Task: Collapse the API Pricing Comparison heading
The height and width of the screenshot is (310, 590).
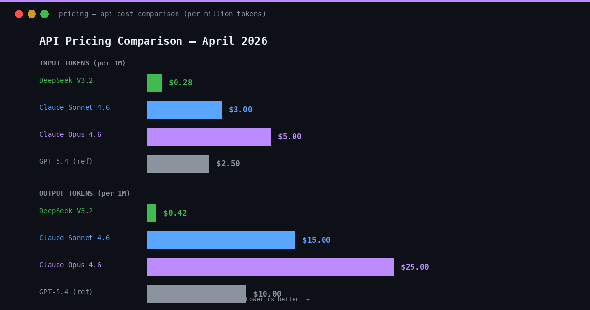Action: pos(153,41)
